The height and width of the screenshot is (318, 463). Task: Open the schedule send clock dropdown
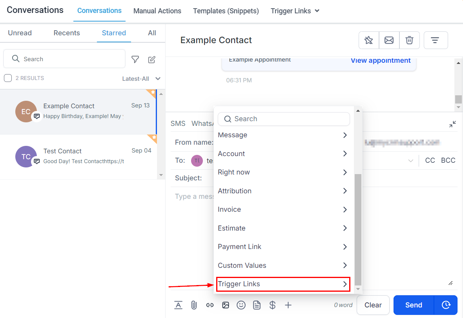[446, 305]
